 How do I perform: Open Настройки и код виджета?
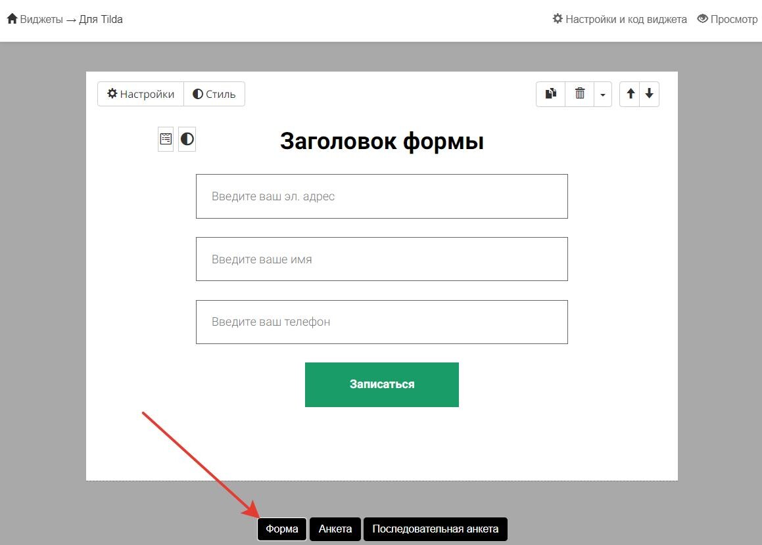tap(620, 19)
